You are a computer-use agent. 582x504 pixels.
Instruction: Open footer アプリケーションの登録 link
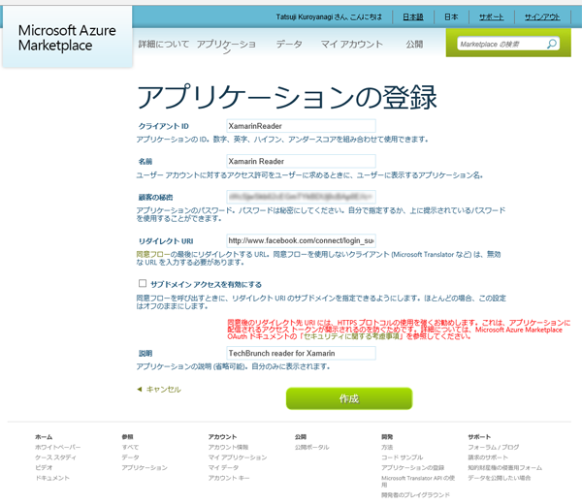[413, 468]
